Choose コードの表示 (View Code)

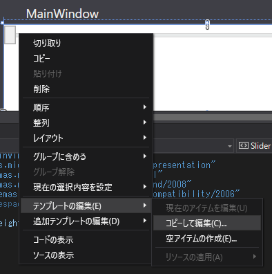tap(86, 239)
